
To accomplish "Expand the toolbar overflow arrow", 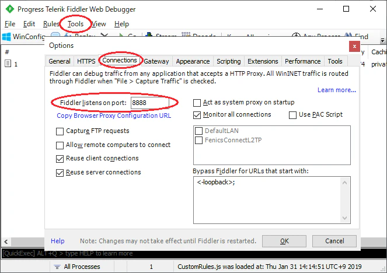I will (382, 40).
